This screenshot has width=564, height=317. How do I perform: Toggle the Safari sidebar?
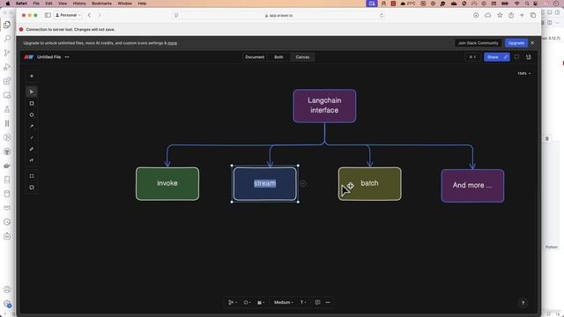click(48, 15)
